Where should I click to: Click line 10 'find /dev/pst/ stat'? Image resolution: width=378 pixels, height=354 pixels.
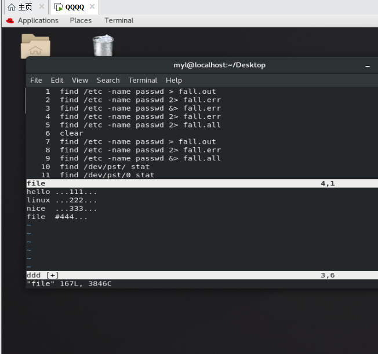[x=104, y=167]
